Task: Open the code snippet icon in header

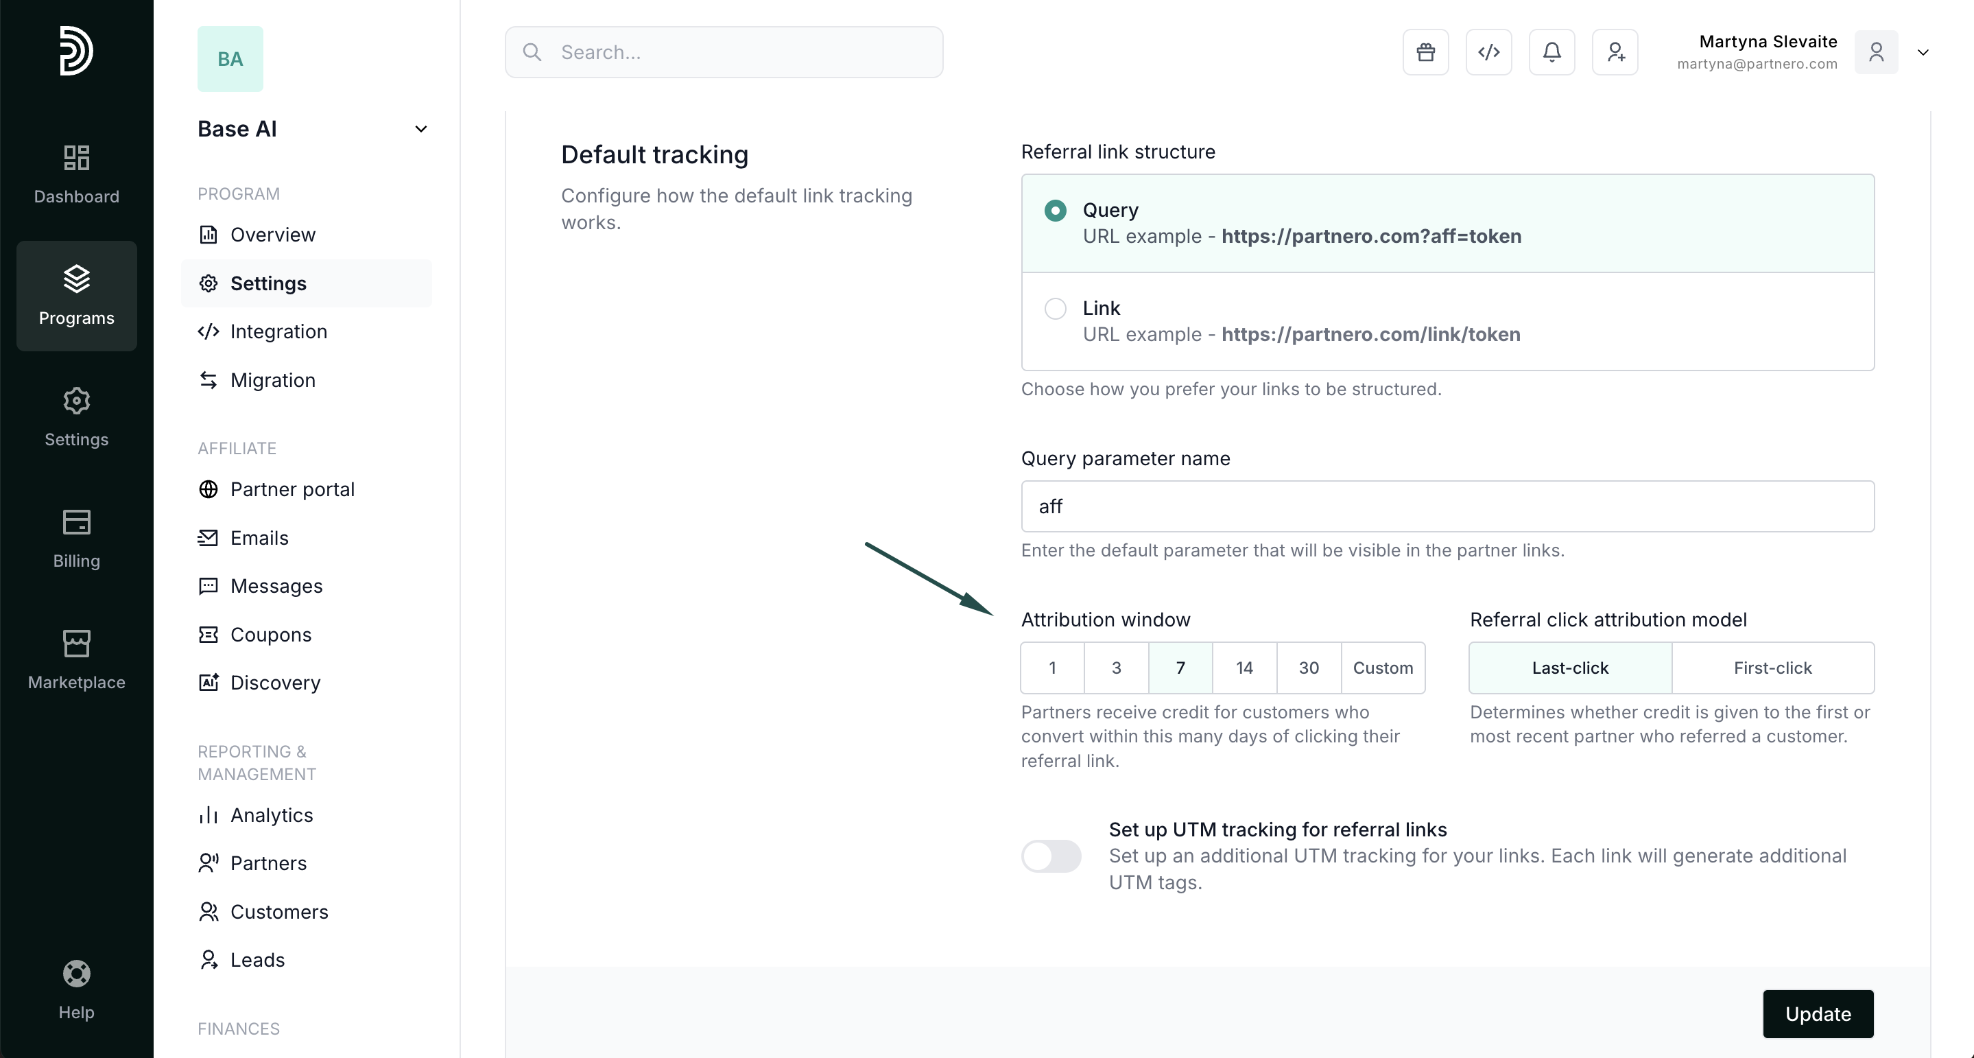Action: [1488, 52]
